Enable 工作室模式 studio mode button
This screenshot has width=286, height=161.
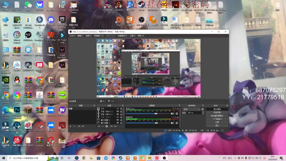pos(217,119)
